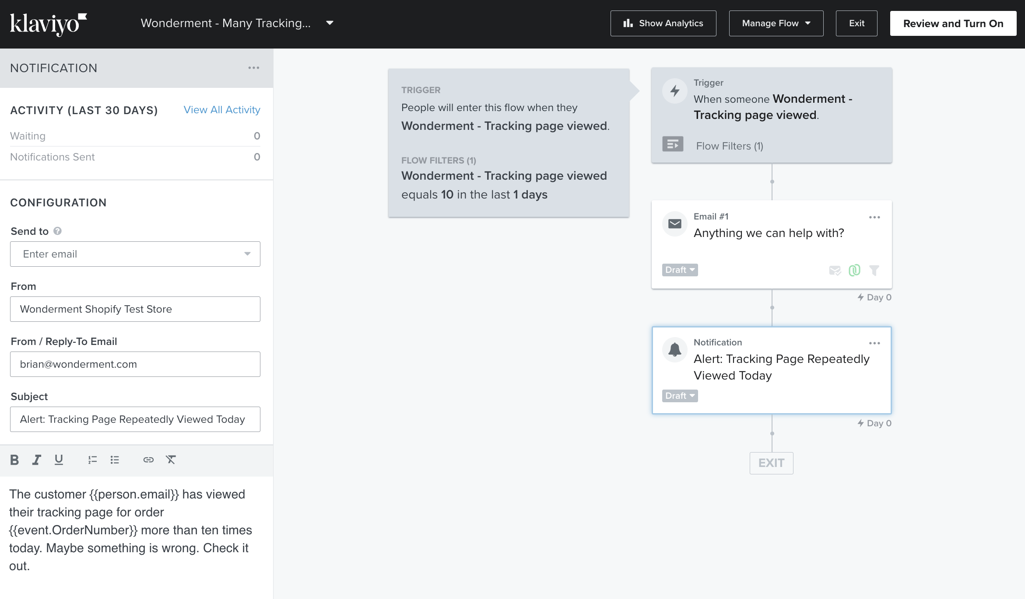Insert a link in the message
The height and width of the screenshot is (599, 1025).
[148, 460]
